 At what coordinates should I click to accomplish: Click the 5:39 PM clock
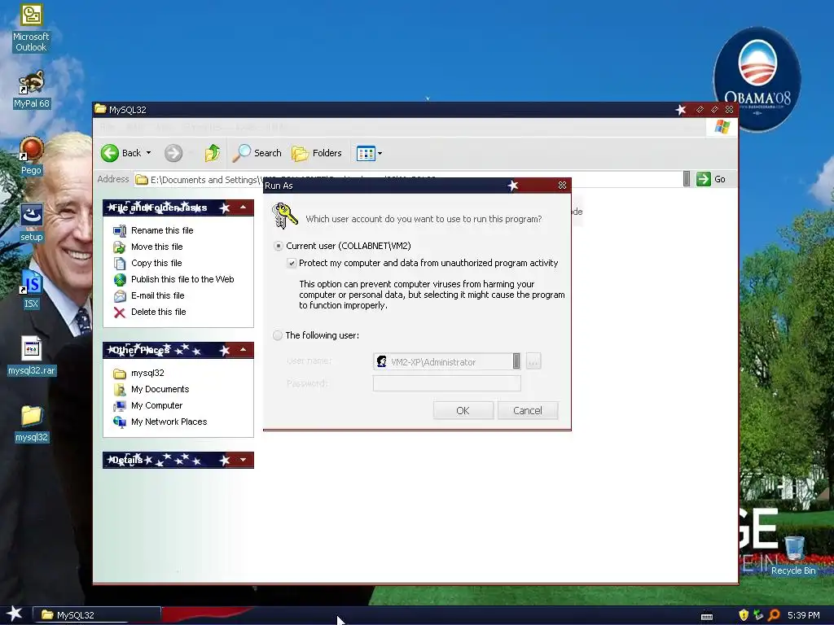click(x=803, y=615)
